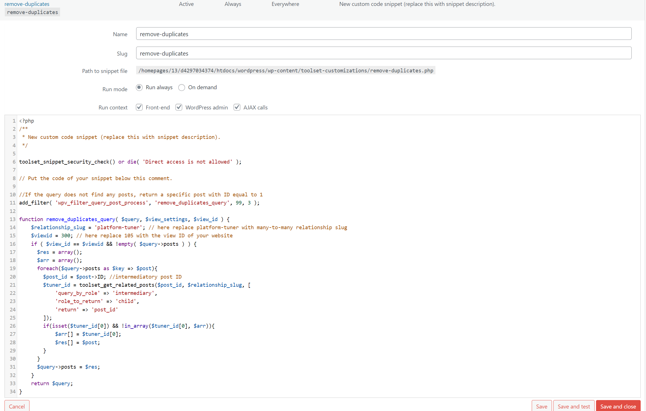Viewport: 646px width, 411px height.
Task: Click line number 34 in the gutter
Action: [13, 392]
